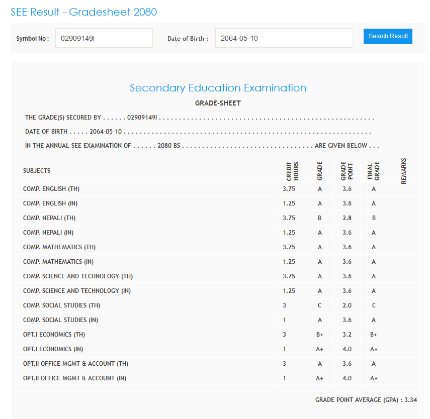Click the Symbol No label
Screen dimensions: 430x419
pos(32,39)
